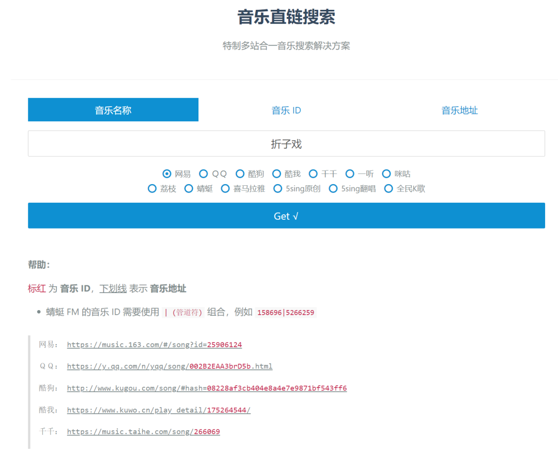
Task: Choose 酷我 as the search source
Action: pos(277,174)
